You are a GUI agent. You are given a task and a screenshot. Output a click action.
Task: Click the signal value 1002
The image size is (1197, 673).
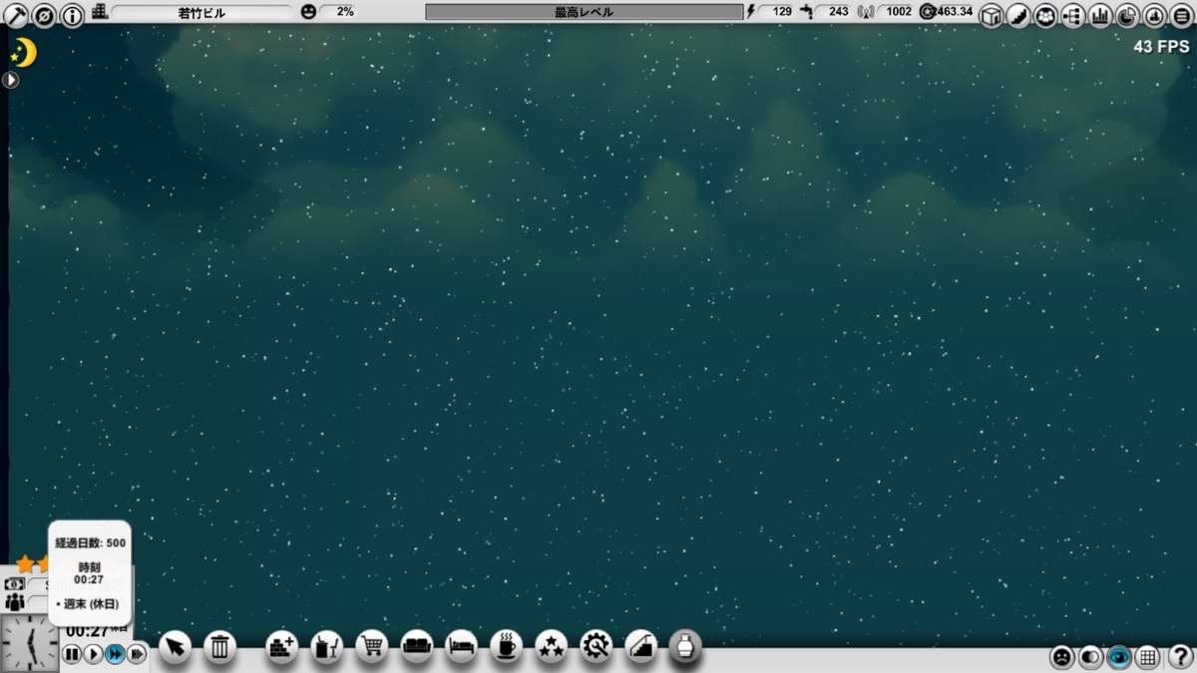[x=899, y=12]
